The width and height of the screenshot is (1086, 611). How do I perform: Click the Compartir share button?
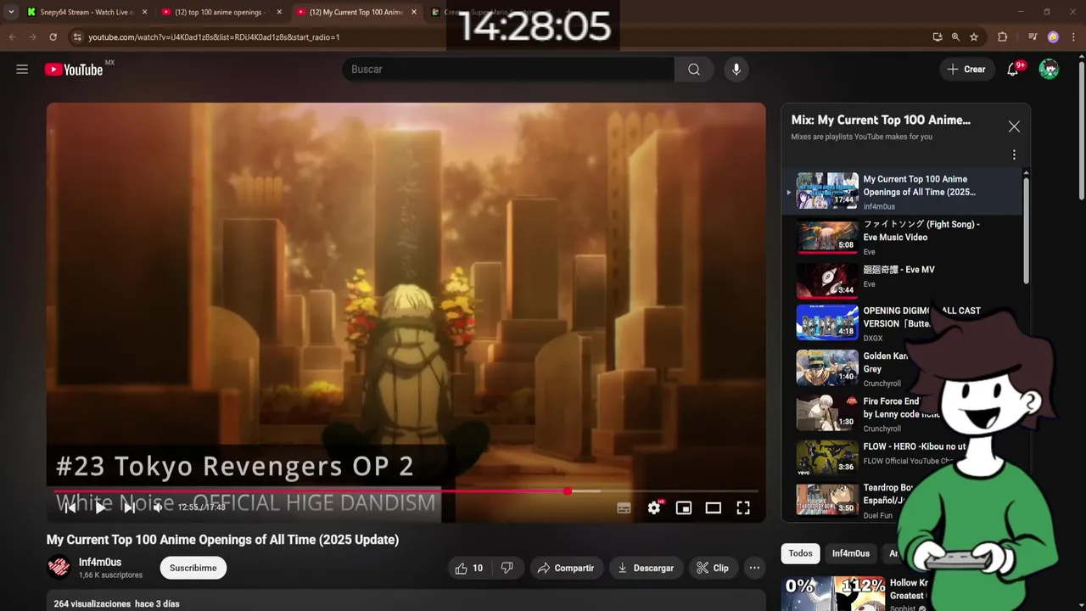coord(567,568)
